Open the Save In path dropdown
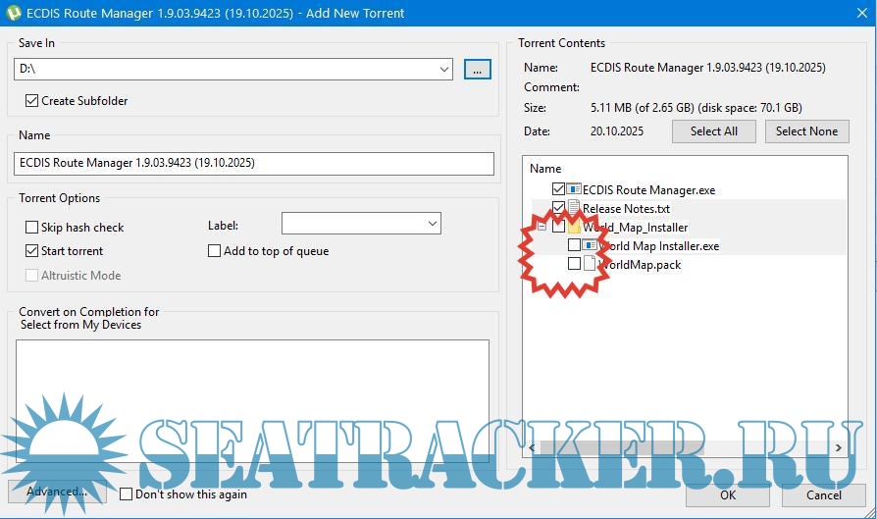This screenshot has width=877, height=519. [444, 70]
